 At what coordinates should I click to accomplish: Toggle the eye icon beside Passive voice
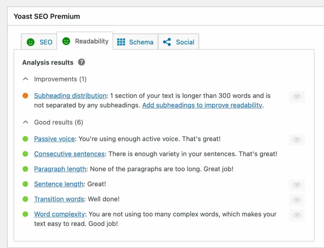click(x=296, y=140)
